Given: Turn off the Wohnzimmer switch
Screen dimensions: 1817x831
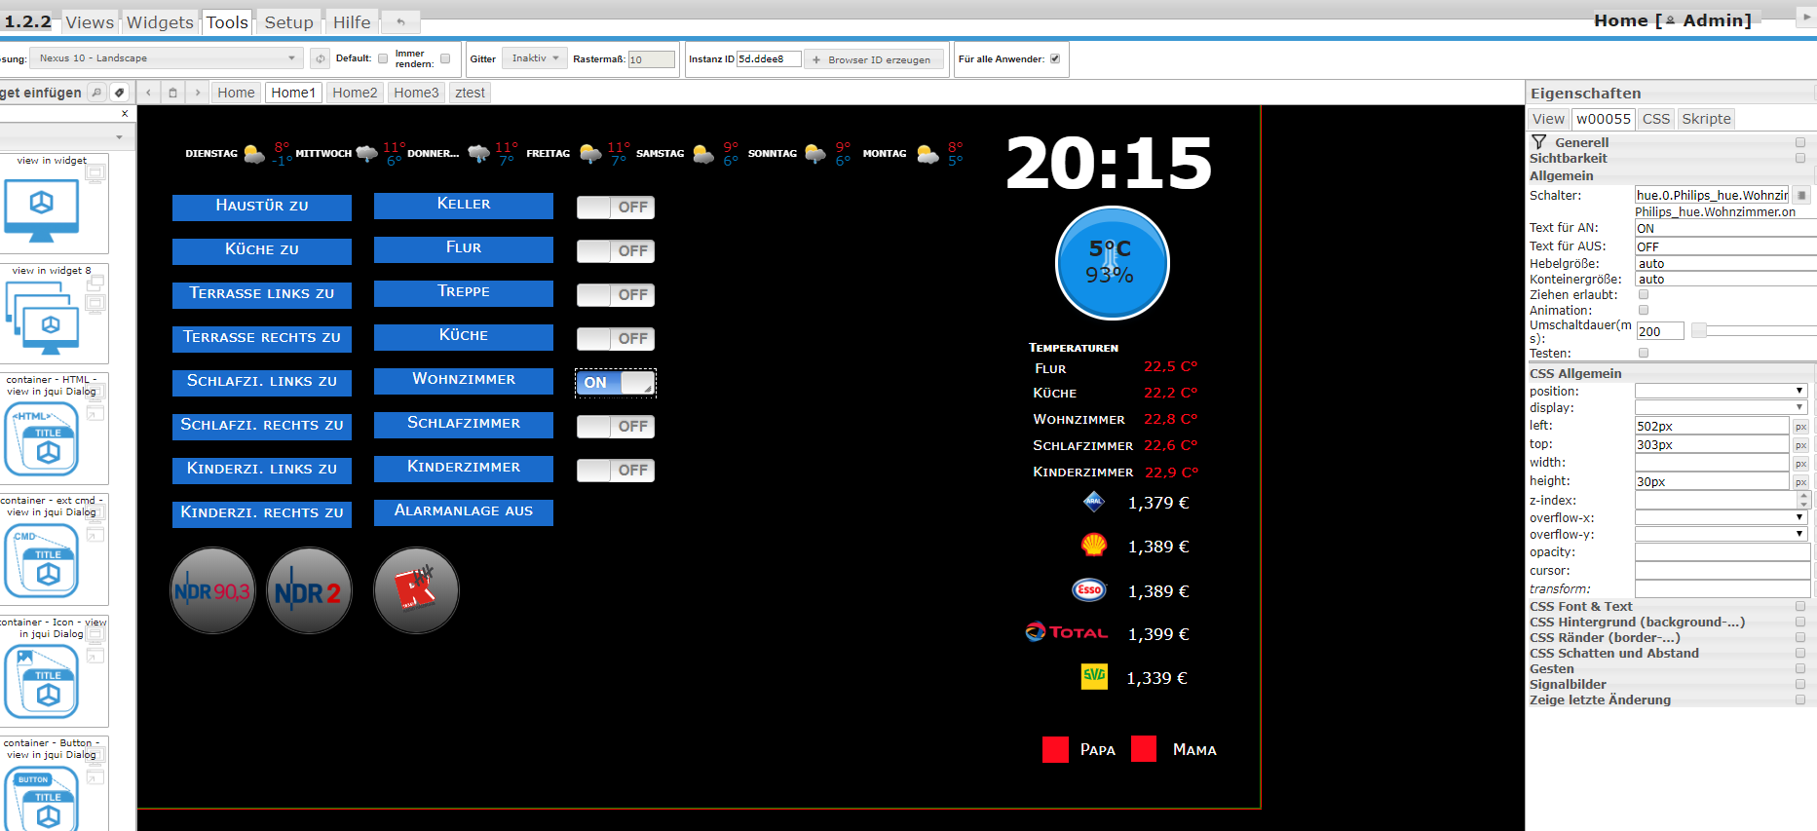Looking at the screenshot, I should point(616,383).
